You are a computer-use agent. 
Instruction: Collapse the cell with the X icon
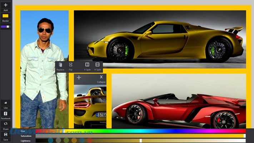pos(101,77)
